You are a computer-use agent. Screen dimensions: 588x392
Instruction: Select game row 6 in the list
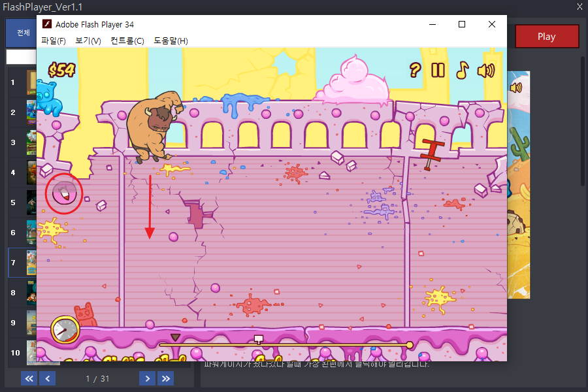(22, 233)
